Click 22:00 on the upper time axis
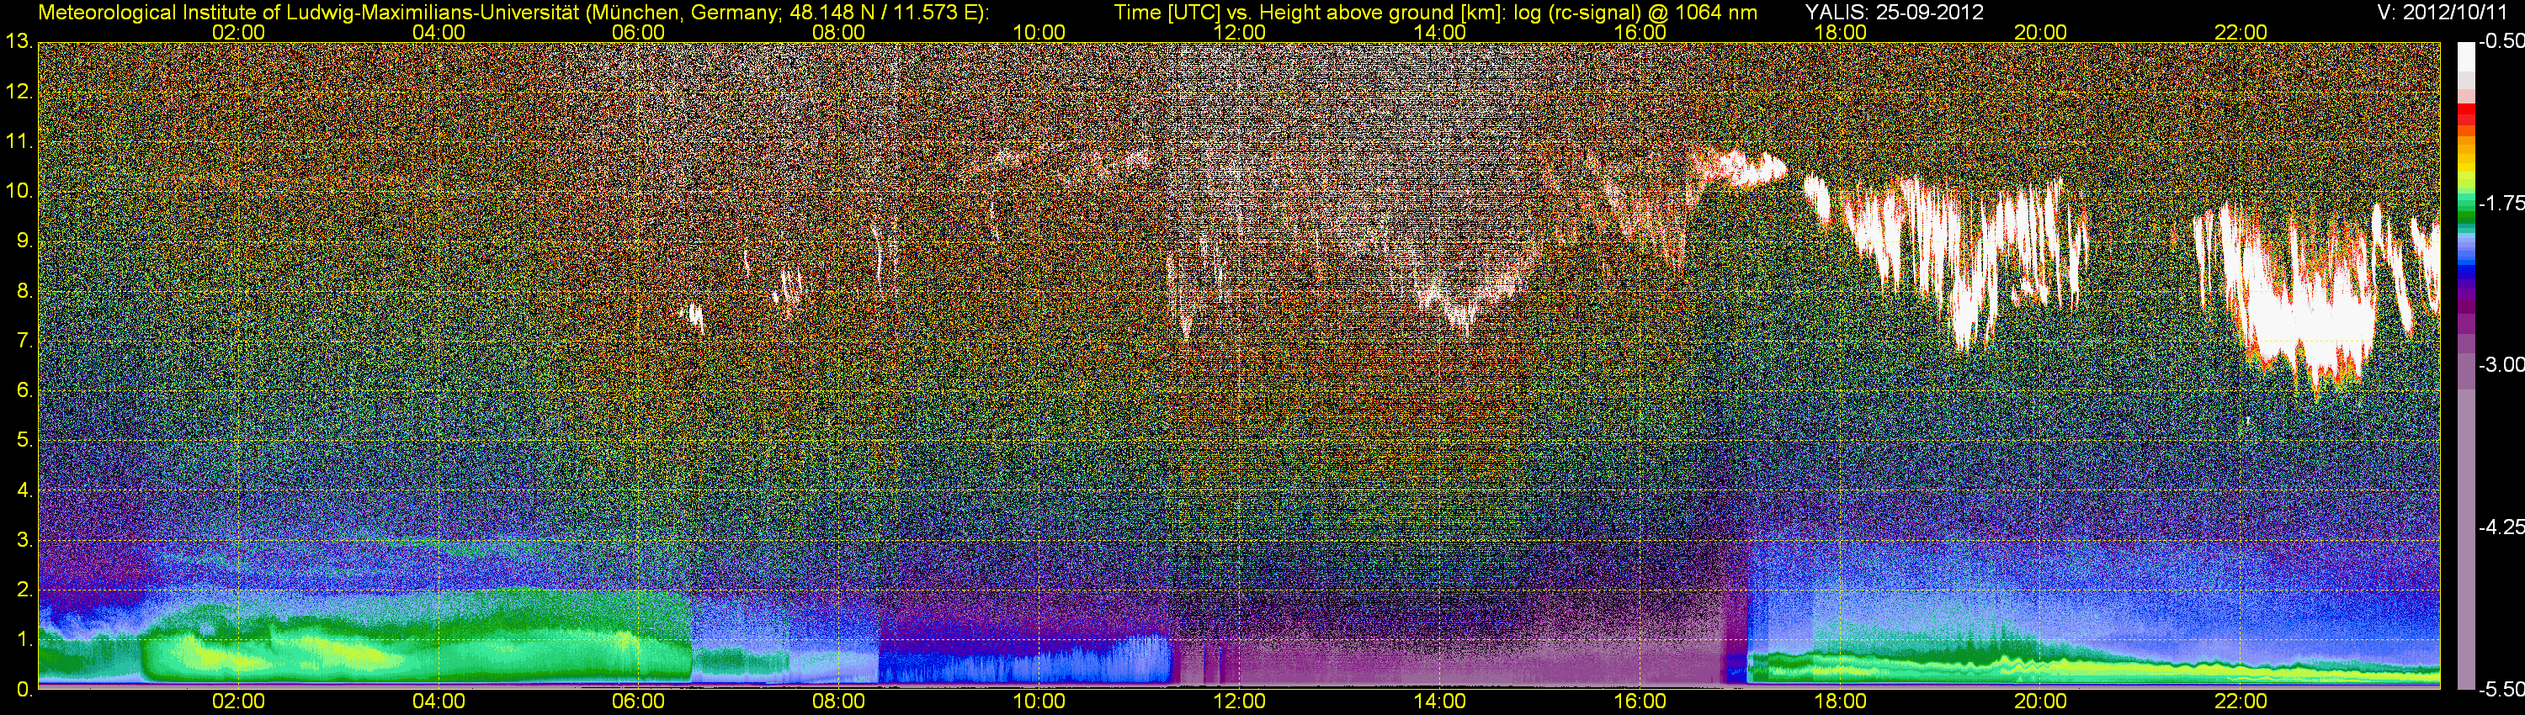Image resolution: width=2525 pixels, height=715 pixels. (2241, 32)
